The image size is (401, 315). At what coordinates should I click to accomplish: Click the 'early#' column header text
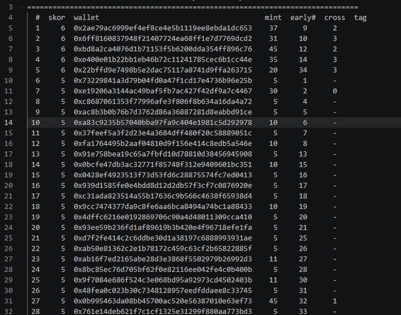303,17
